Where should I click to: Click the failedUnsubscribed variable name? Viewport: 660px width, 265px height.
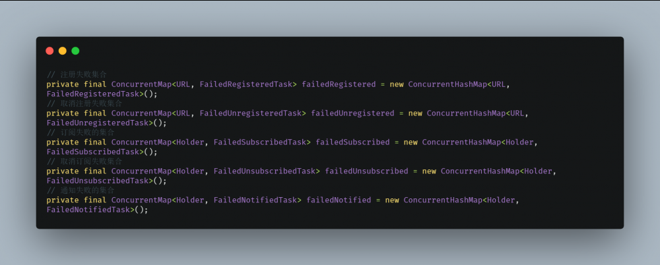[x=366, y=171]
